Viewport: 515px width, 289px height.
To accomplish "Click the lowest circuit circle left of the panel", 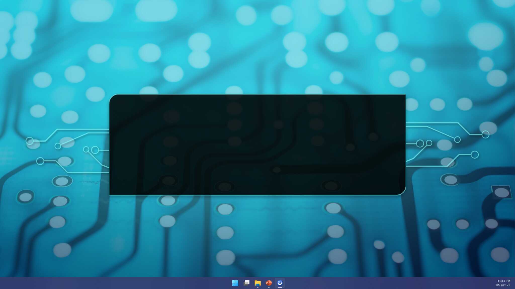I will 40,161.
